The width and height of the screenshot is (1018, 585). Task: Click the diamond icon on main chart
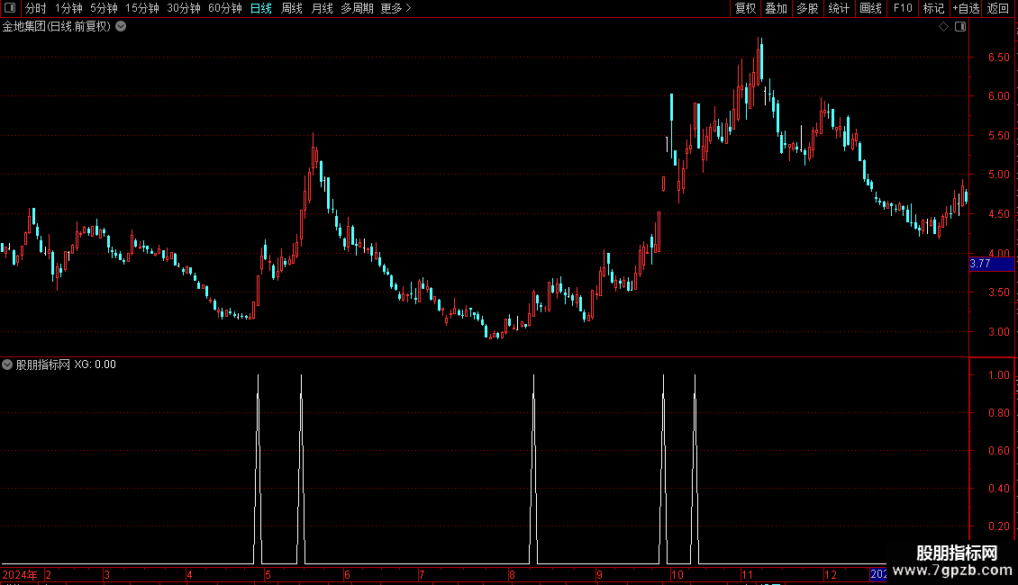coord(944,27)
